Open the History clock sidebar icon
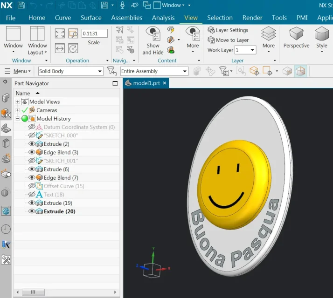 (x=6, y=229)
